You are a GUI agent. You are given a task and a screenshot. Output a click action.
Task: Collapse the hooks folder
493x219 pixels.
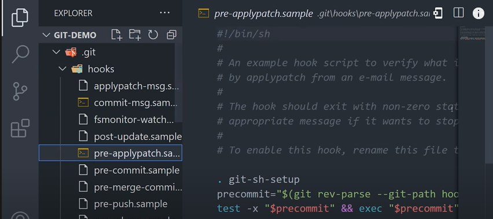pyautogui.click(x=62, y=69)
